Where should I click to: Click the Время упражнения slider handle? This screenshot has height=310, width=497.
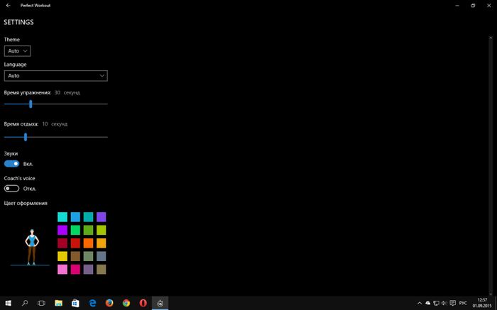(31, 104)
